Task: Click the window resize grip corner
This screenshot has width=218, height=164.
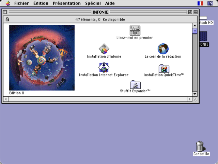Action: pyautogui.click(x=195, y=99)
